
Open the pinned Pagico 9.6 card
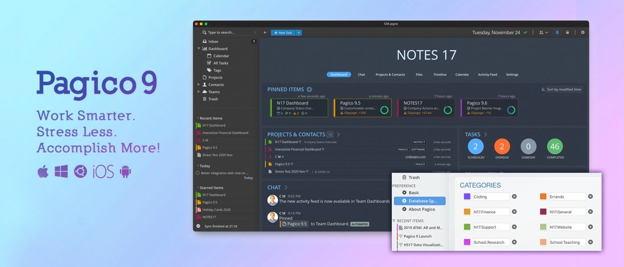[x=489, y=108]
